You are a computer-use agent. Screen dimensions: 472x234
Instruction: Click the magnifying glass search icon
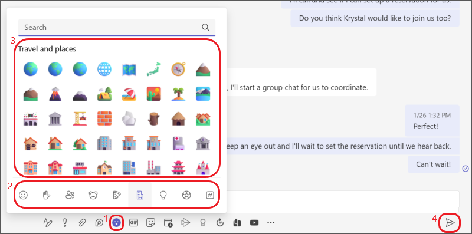tap(205, 27)
